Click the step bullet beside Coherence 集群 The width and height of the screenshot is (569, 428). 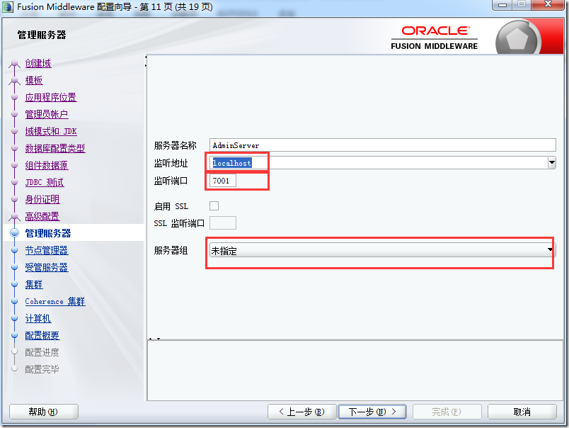pos(15,301)
